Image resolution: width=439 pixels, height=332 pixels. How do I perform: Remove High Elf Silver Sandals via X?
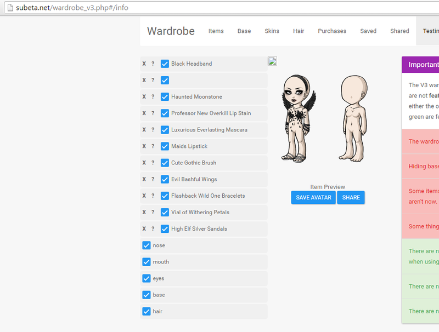[x=144, y=229]
